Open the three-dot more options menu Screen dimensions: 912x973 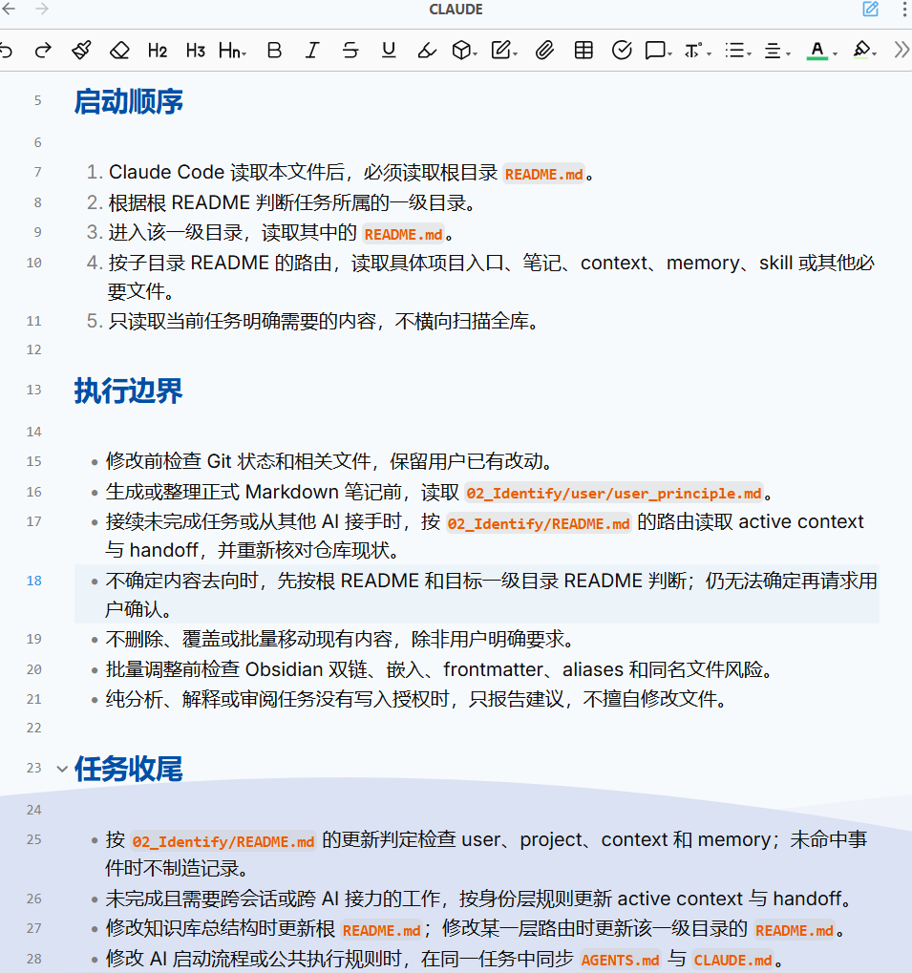click(x=904, y=10)
